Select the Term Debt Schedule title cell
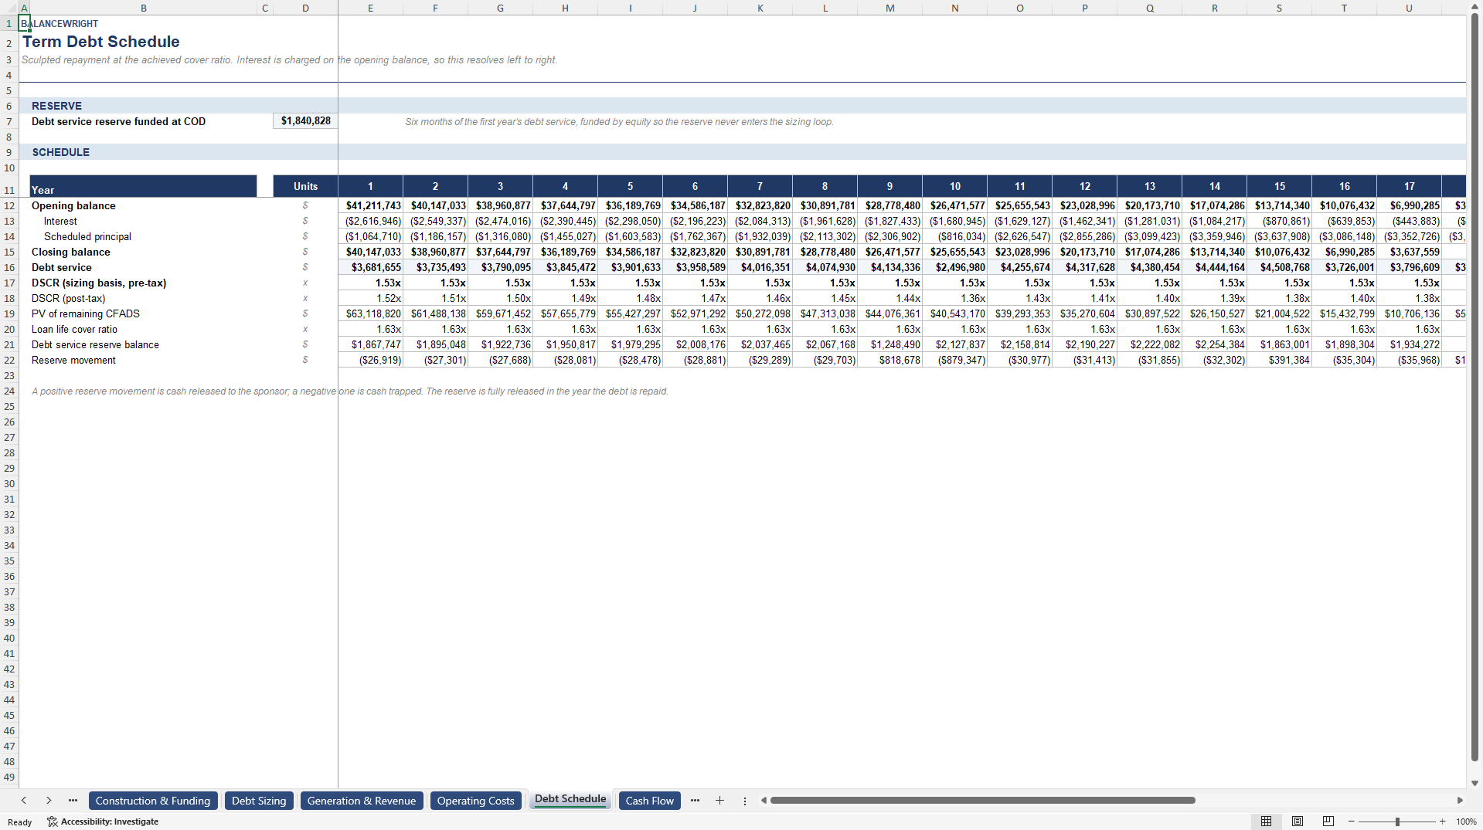This screenshot has width=1483, height=830. click(101, 42)
